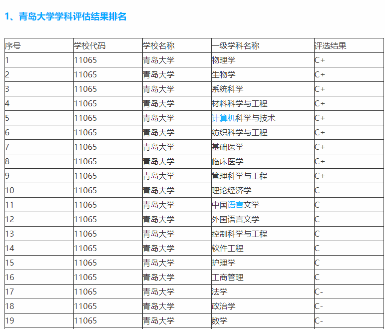Click the 工商管理 subject cell
This screenshot has height=329, width=385.
point(263,277)
